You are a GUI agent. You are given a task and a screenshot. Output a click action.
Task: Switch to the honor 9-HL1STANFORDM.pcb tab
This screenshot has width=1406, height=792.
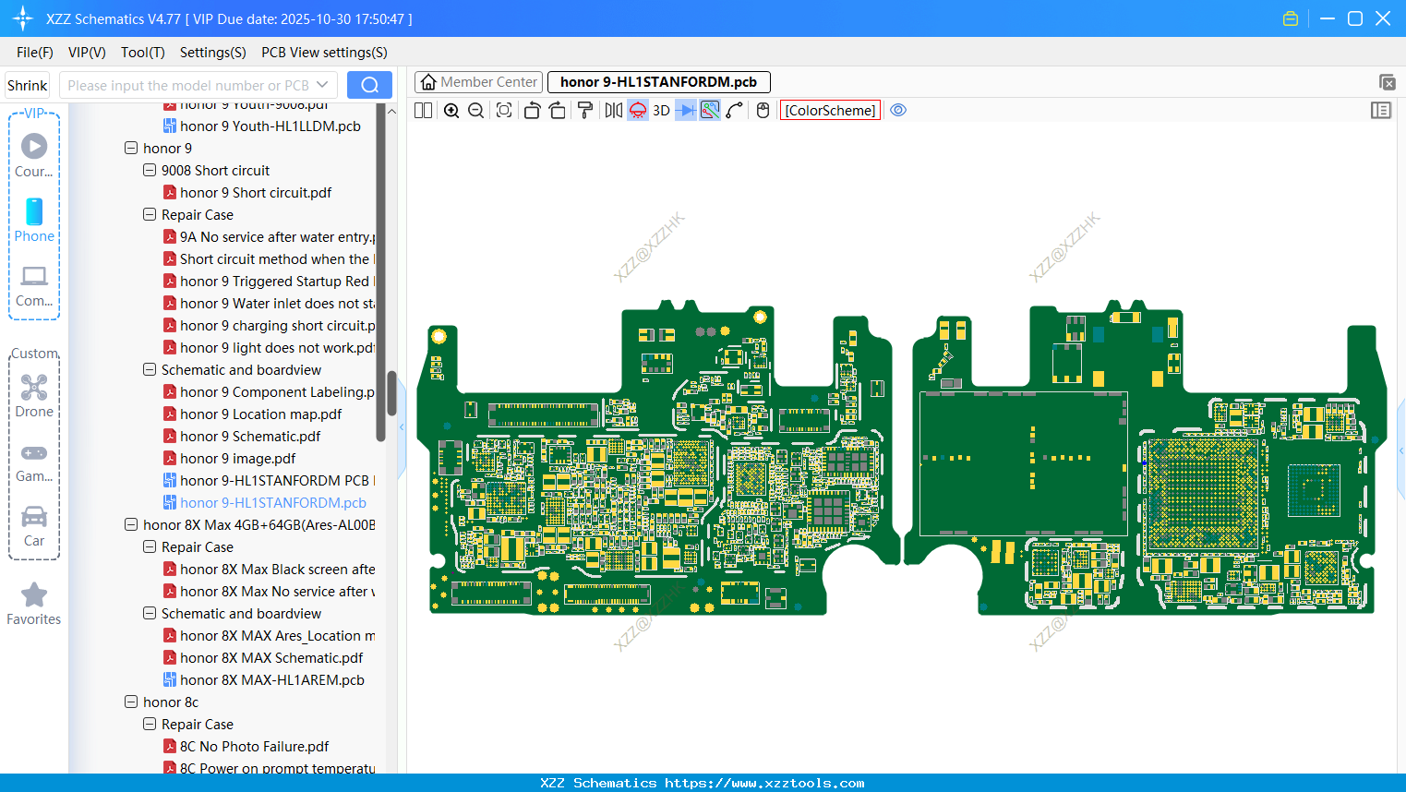click(x=658, y=82)
